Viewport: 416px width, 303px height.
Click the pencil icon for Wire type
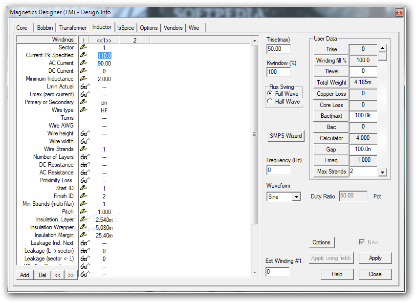point(84,109)
